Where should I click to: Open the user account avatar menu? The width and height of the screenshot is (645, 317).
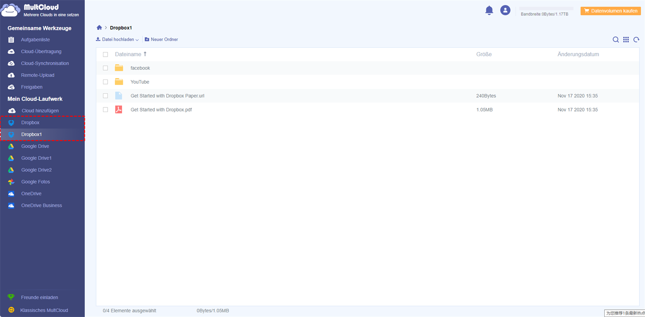click(x=505, y=11)
